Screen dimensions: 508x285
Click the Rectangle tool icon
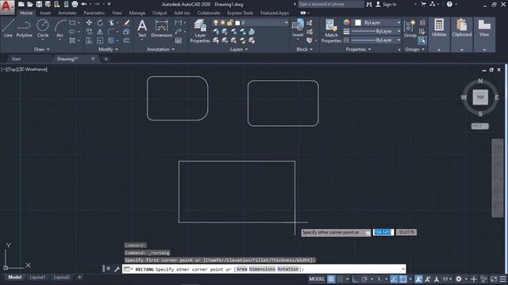pos(72,23)
